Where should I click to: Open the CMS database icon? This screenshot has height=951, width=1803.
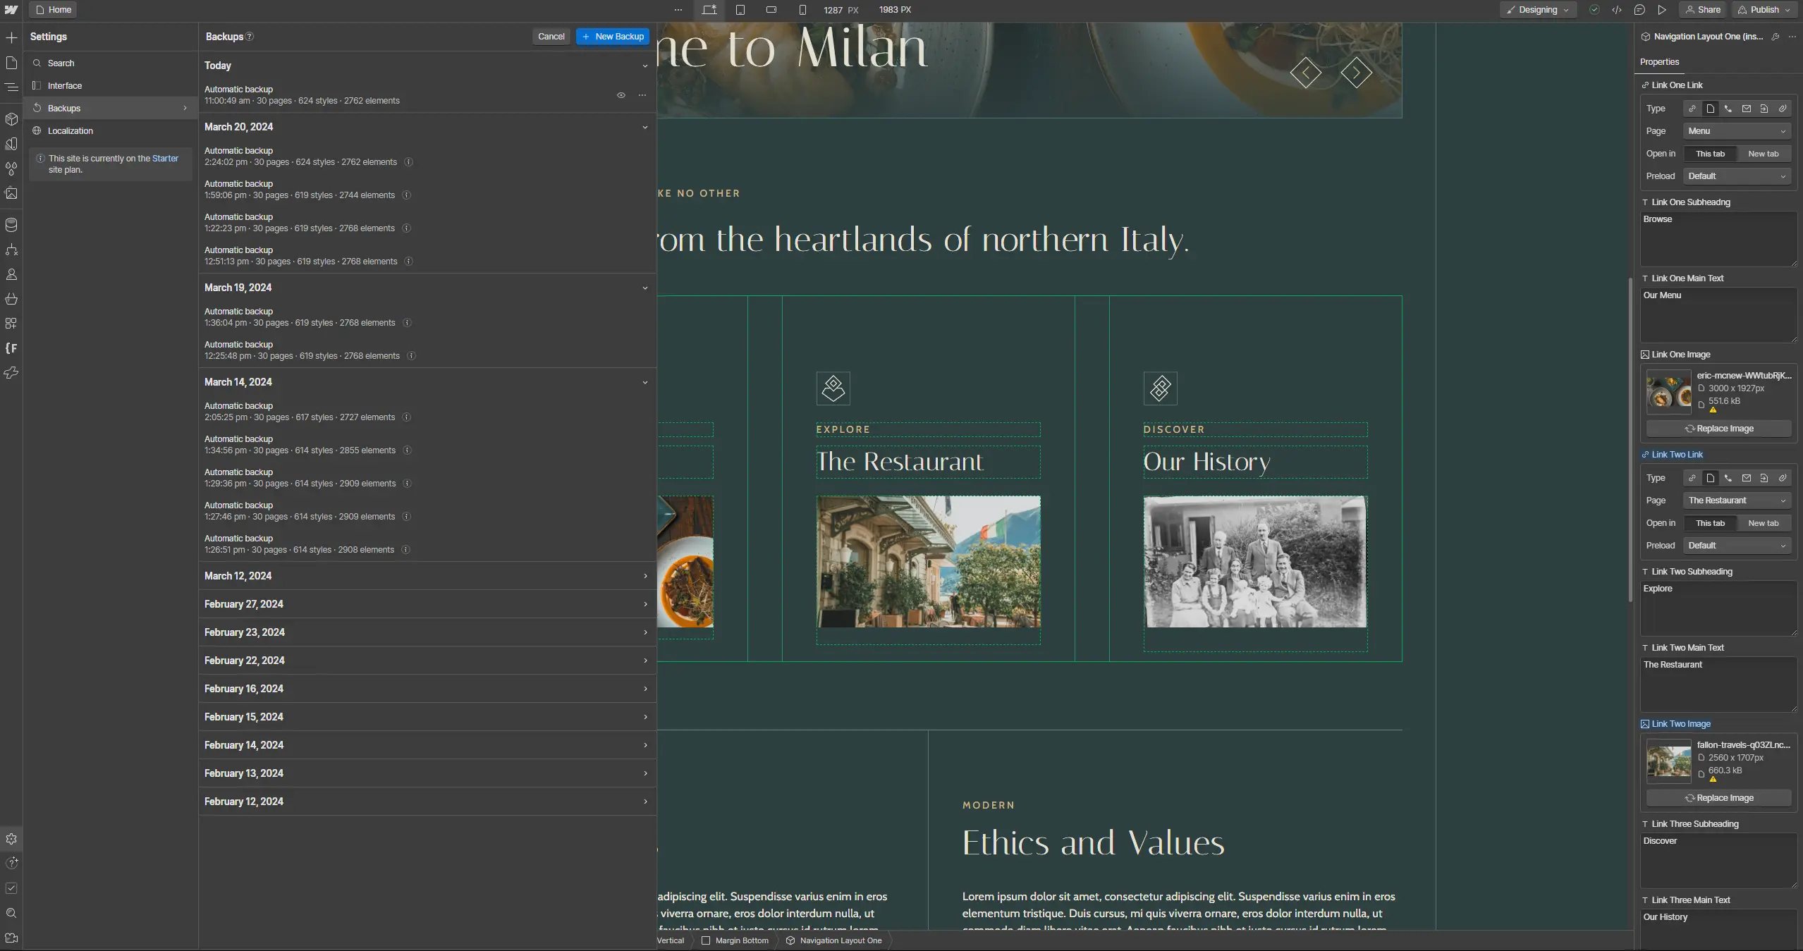tap(11, 225)
